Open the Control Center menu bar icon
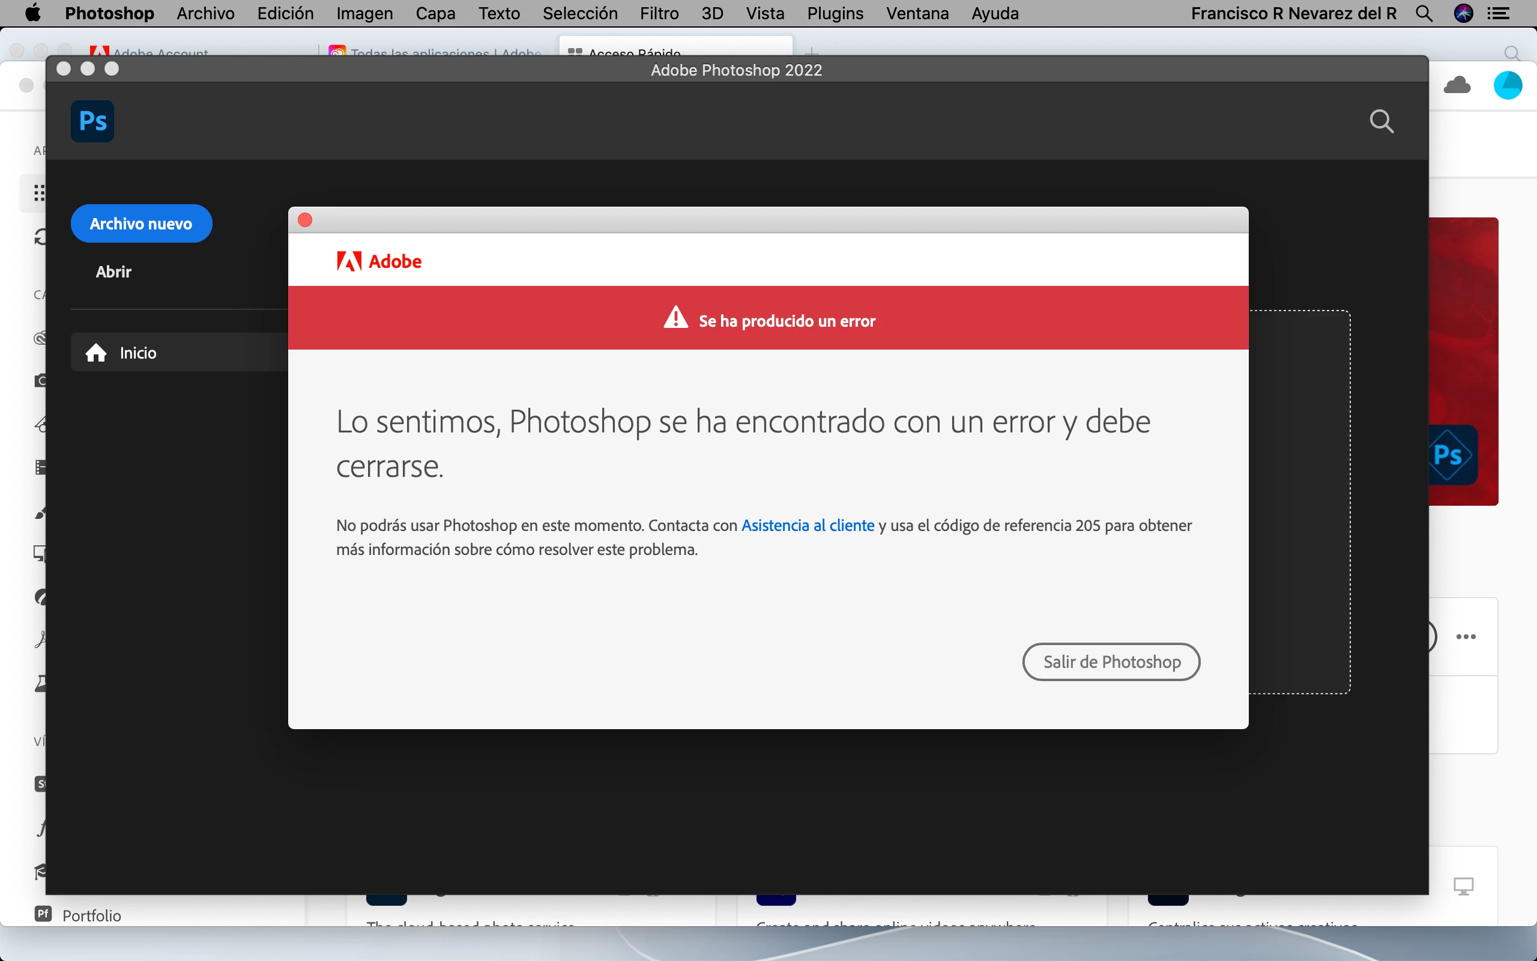Viewport: 1537px width, 961px height. click(x=1499, y=13)
